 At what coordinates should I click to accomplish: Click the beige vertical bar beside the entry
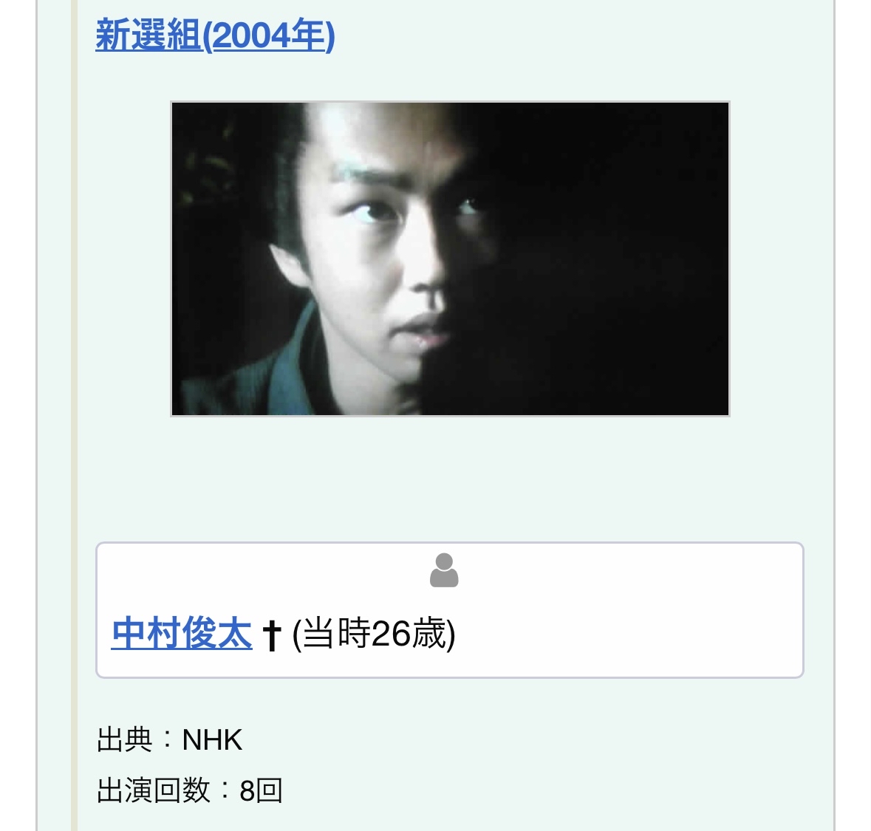pyautogui.click(x=74, y=415)
